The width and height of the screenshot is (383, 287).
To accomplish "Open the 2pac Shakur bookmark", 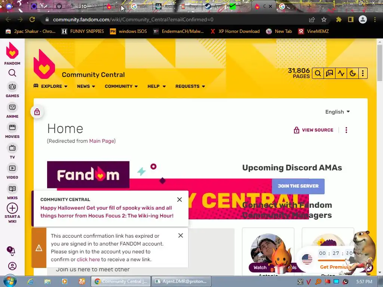I will point(31,31).
